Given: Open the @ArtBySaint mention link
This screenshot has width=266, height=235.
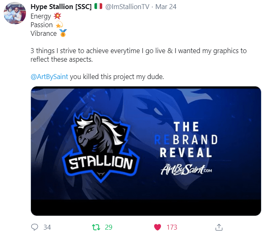Looking at the screenshot, I should click(49, 77).
